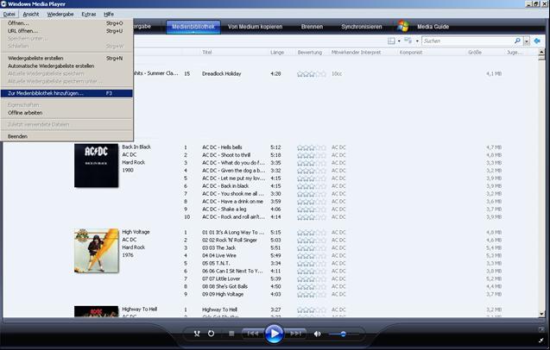Open the Media Guide tab
Viewport: 550px width, 350px height.
pyautogui.click(x=433, y=27)
